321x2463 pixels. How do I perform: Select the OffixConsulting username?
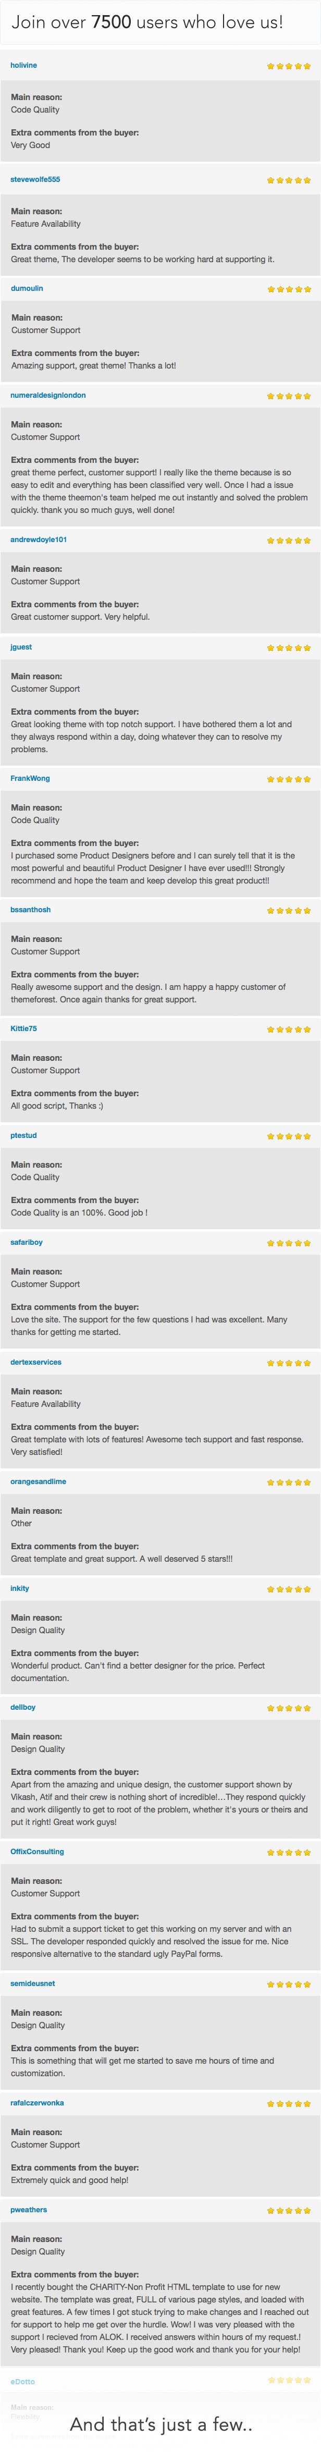pos(38,1851)
